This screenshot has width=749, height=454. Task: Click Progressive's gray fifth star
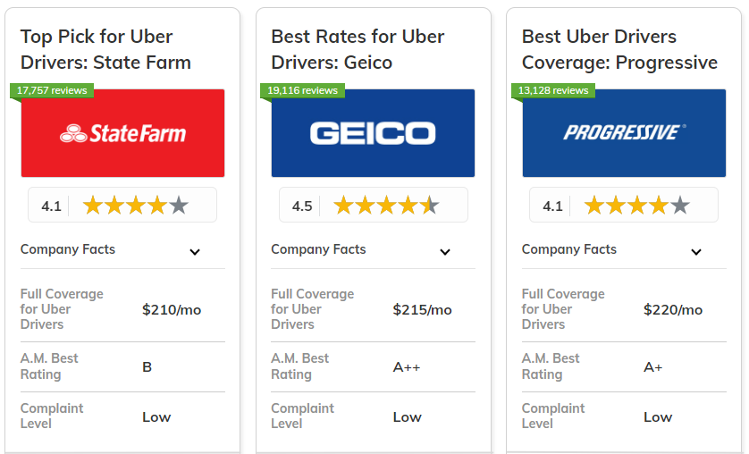coord(680,206)
